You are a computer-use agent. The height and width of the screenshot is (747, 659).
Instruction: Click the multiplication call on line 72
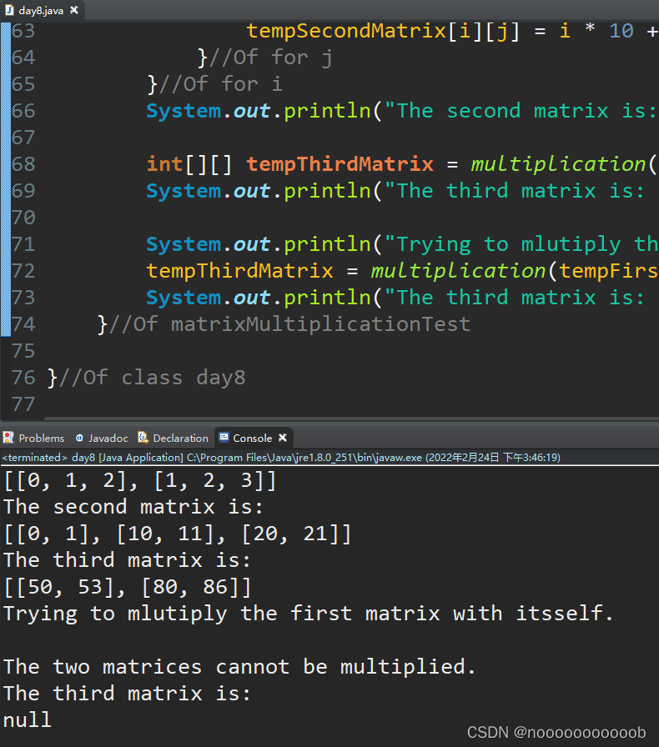(458, 272)
